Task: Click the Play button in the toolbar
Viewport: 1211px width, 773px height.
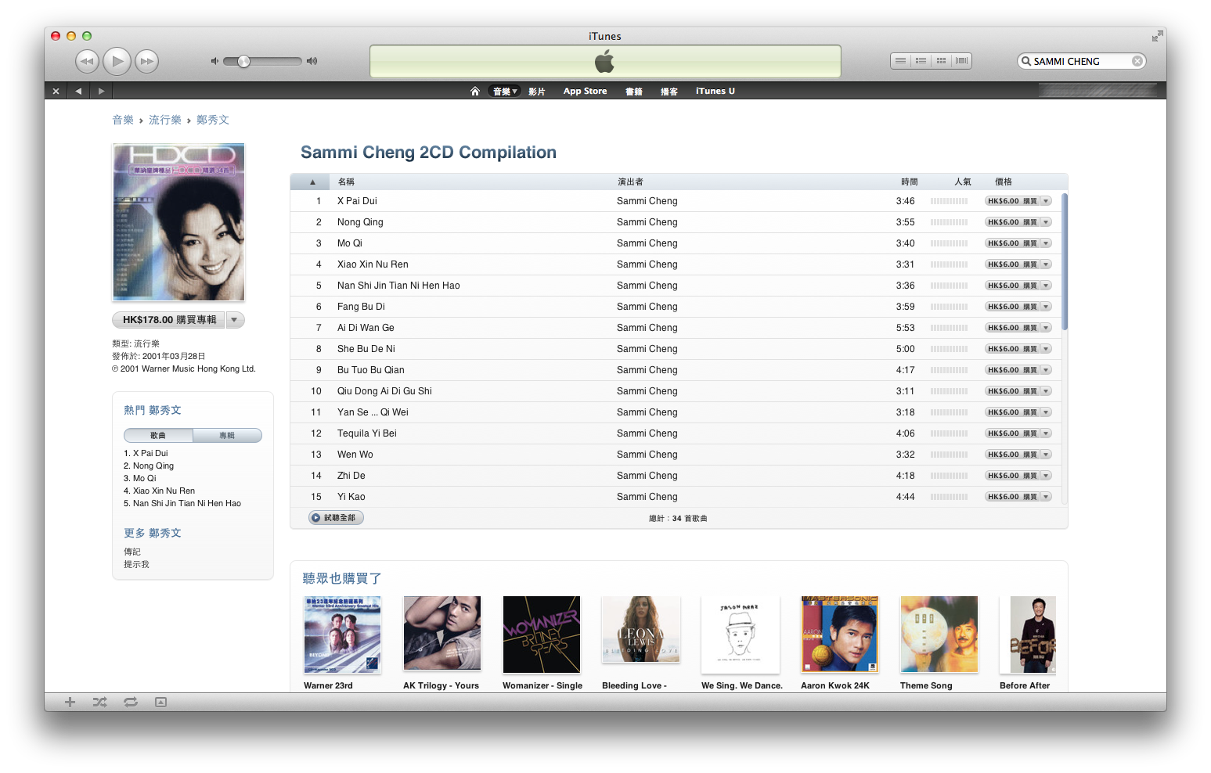Action: [x=117, y=61]
